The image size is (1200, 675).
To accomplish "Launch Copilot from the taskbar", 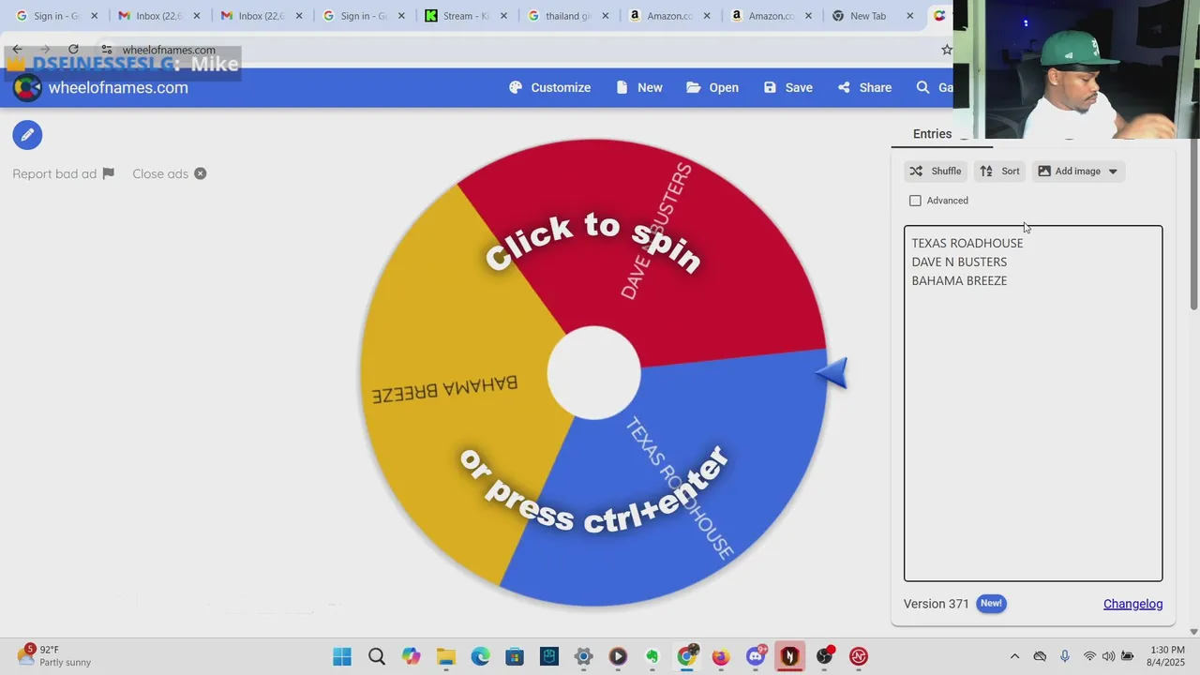I will click(x=411, y=656).
